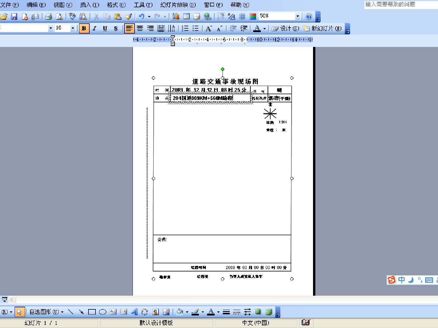
Task: Insert a diagram or organization chart
Action: (145, 312)
